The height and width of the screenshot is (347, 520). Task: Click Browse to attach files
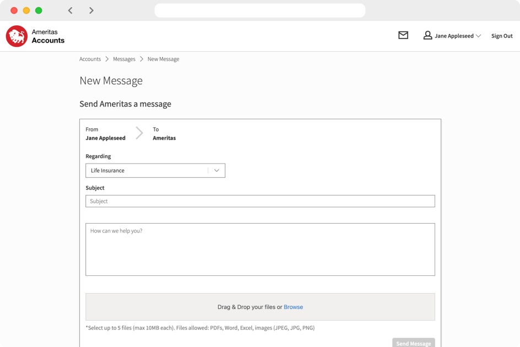293,307
